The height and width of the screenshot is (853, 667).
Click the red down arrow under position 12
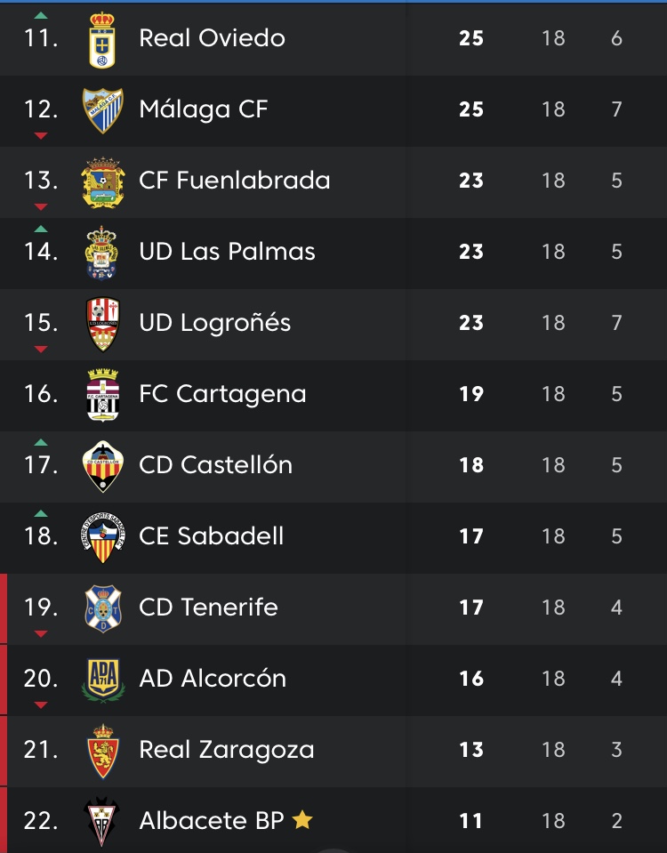40,135
